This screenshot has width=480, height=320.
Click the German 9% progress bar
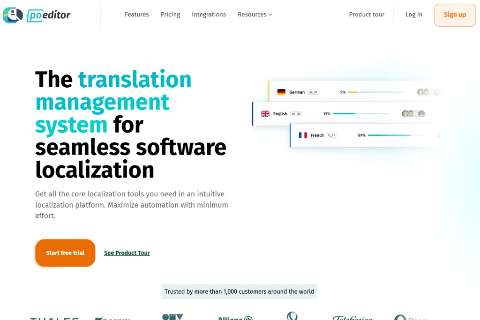pyautogui.click(x=375, y=92)
